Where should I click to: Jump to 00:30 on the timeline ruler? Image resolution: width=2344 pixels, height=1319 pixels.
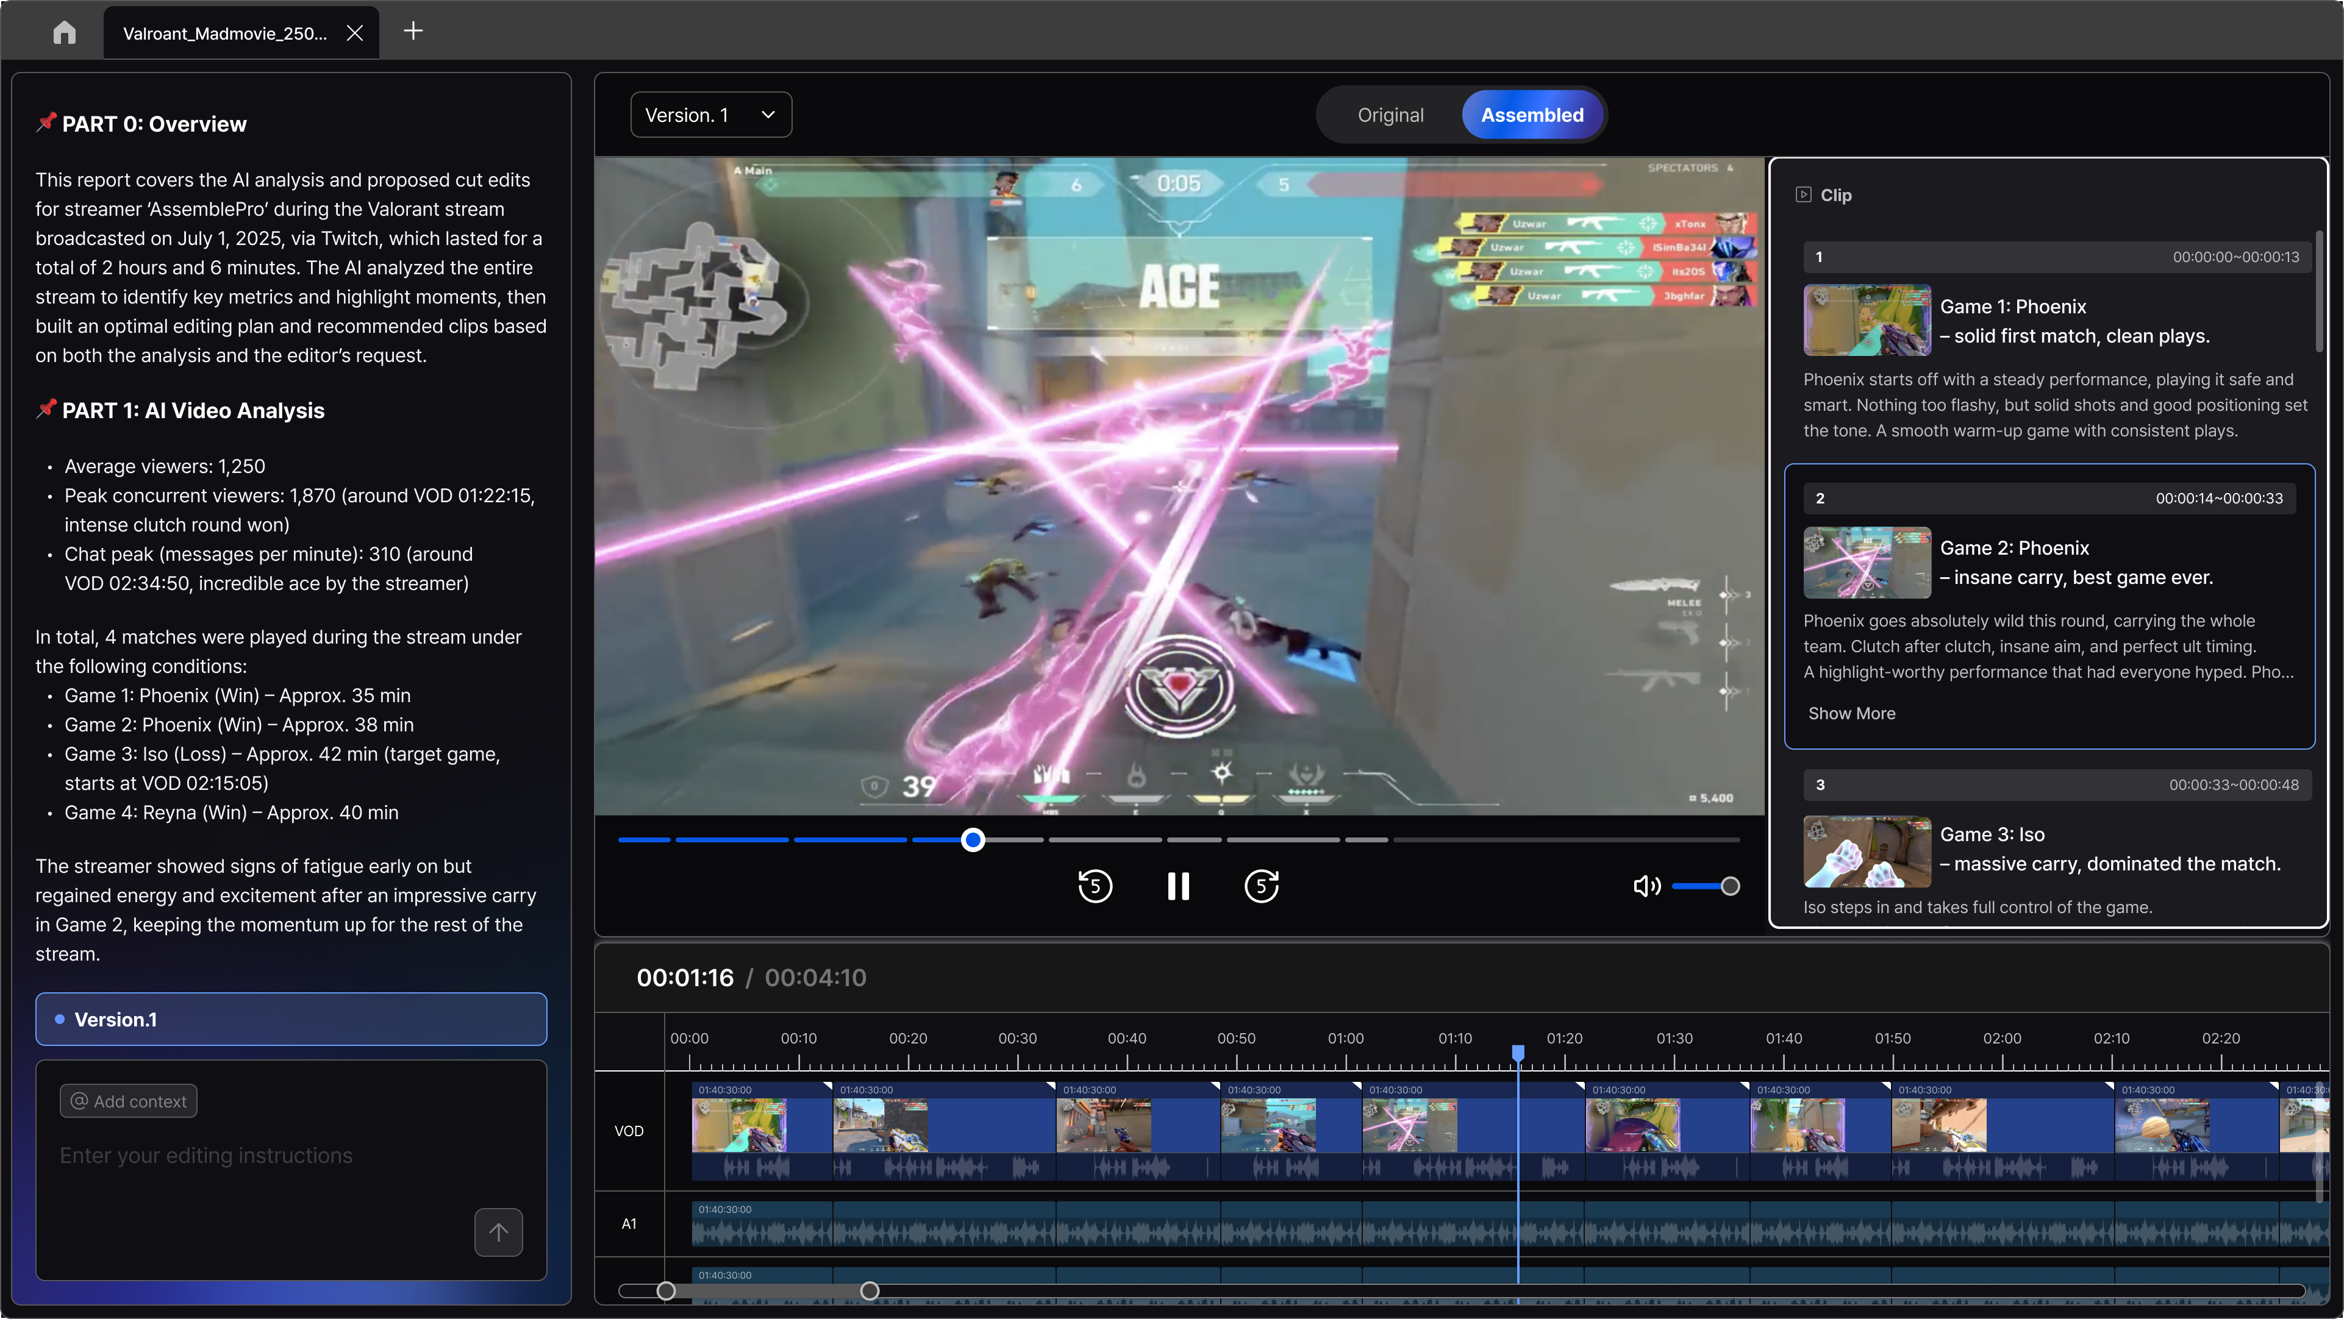tap(1017, 1038)
